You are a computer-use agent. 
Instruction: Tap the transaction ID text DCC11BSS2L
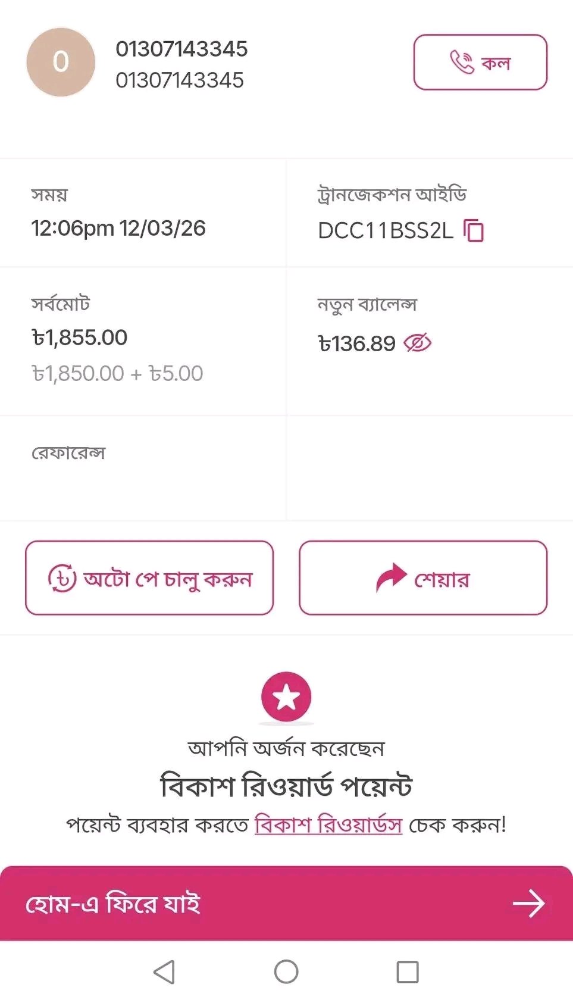pos(386,230)
